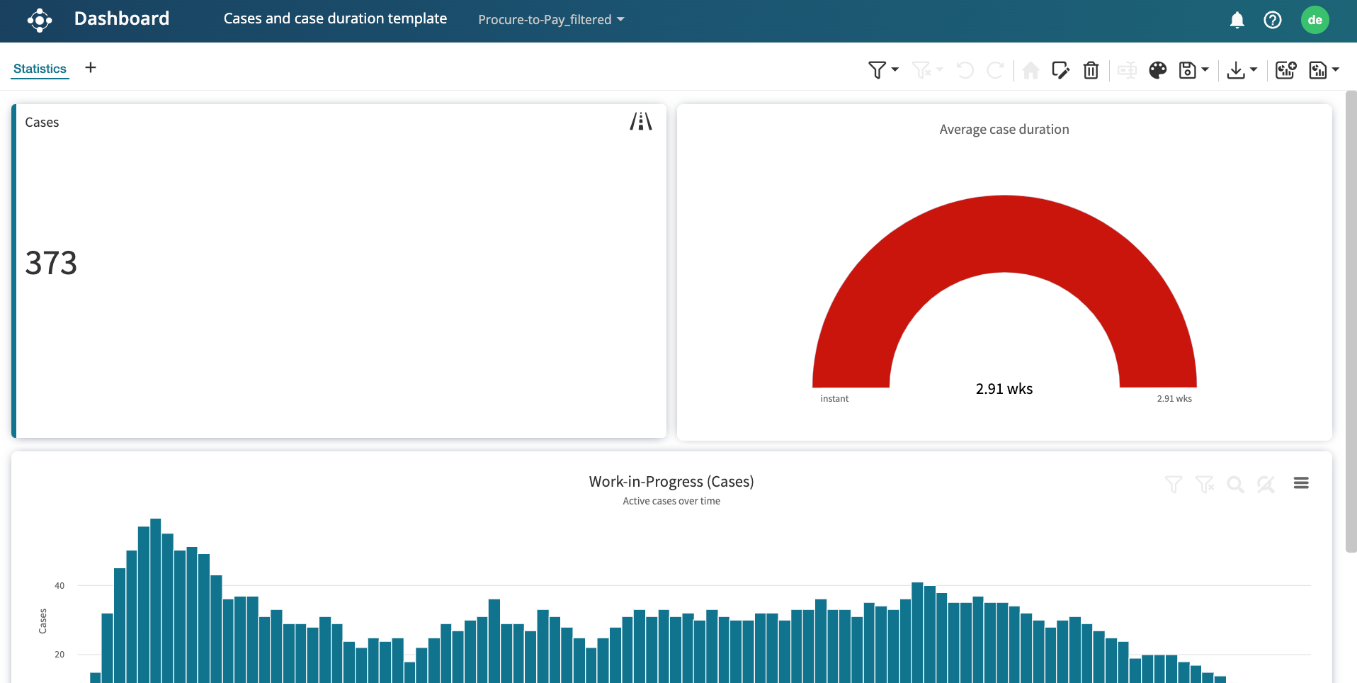The height and width of the screenshot is (683, 1357).
Task: Open the chart hamburger menu
Action: (1301, 483)
